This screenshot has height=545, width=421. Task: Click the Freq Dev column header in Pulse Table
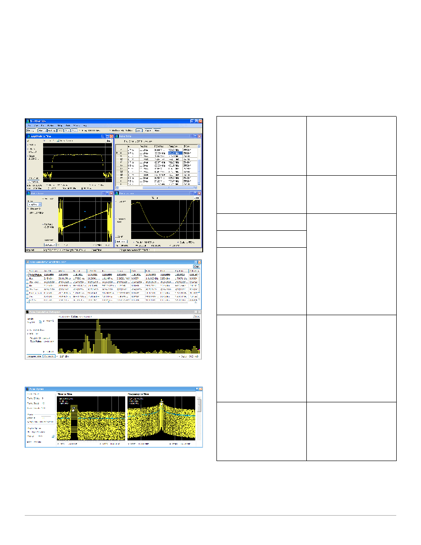pyautogui.click(x=175, y=146)
